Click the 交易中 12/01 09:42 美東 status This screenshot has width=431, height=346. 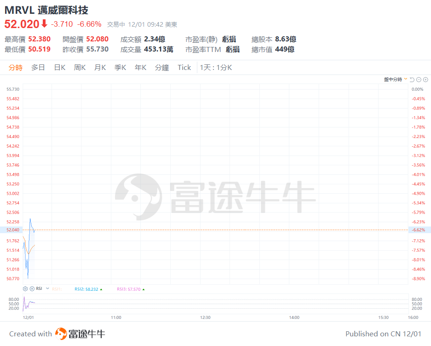pyautogui.click(x=142, y=24)
